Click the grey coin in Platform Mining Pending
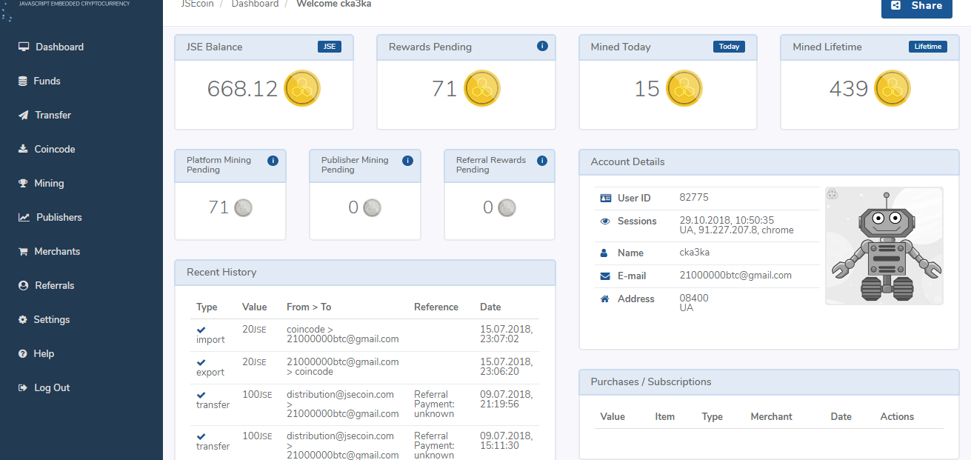 coord(243,207)
